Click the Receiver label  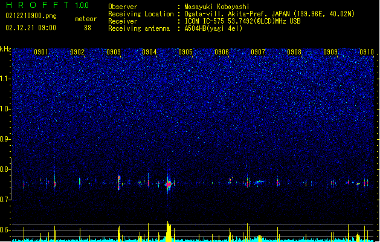point(123,21)
